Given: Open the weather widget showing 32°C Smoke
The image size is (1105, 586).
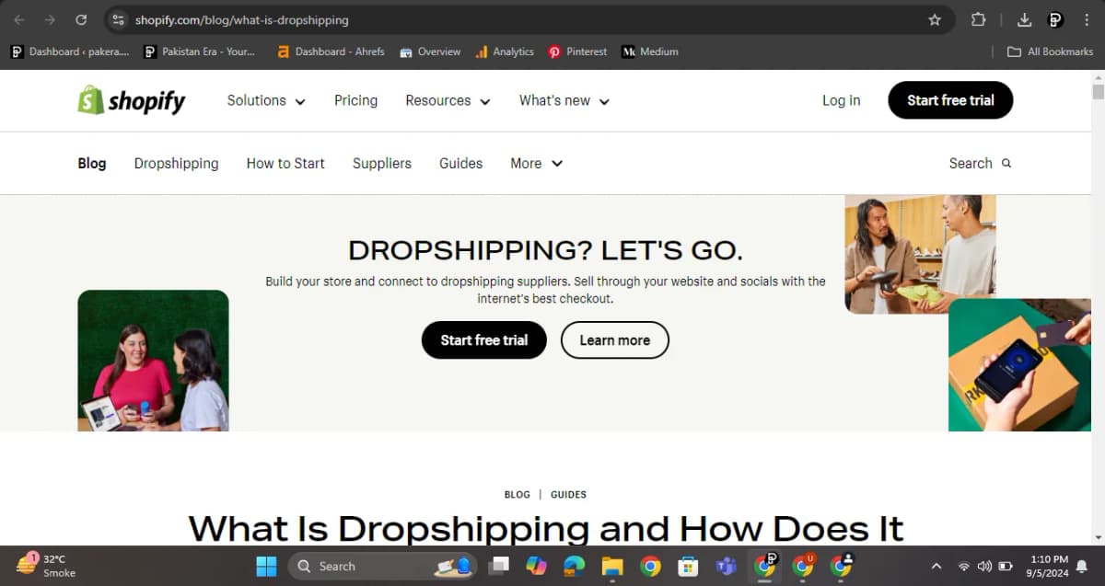Looking at the screenshot, I should tap(47, 566).
